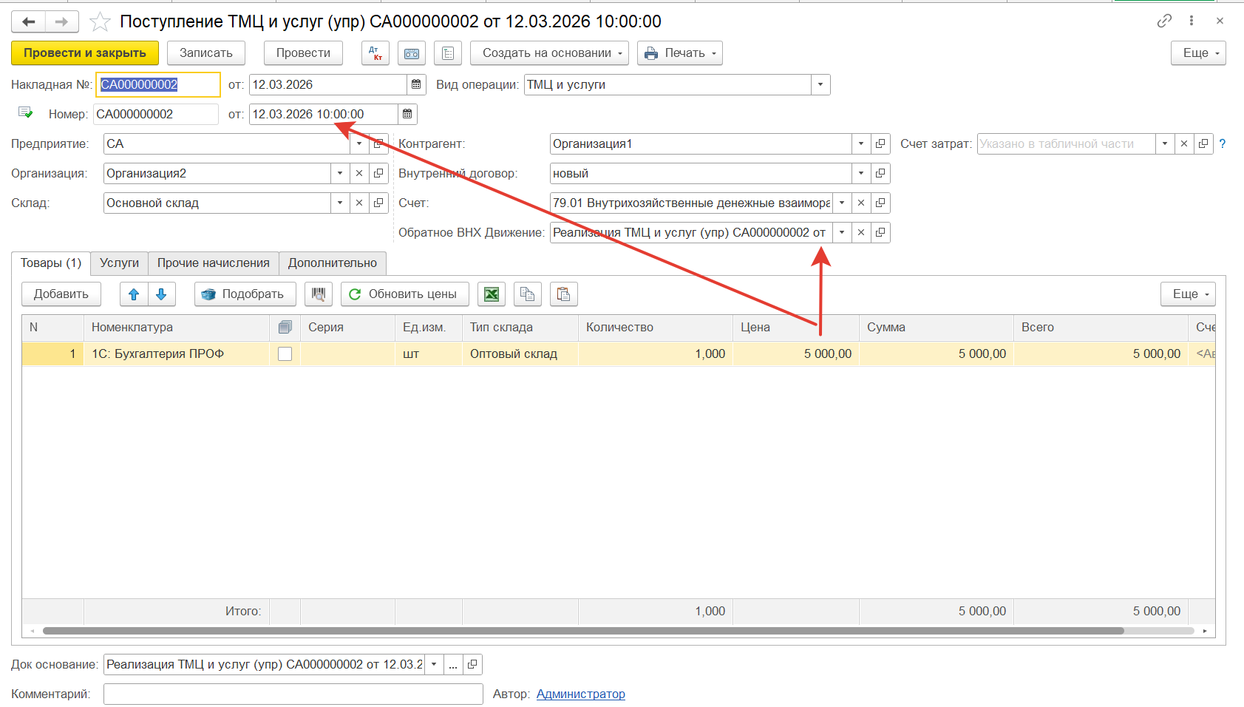Viewport: 1244px width, 707px height.
Task: Open Администратор author link
Action: (x=580, y=694)
